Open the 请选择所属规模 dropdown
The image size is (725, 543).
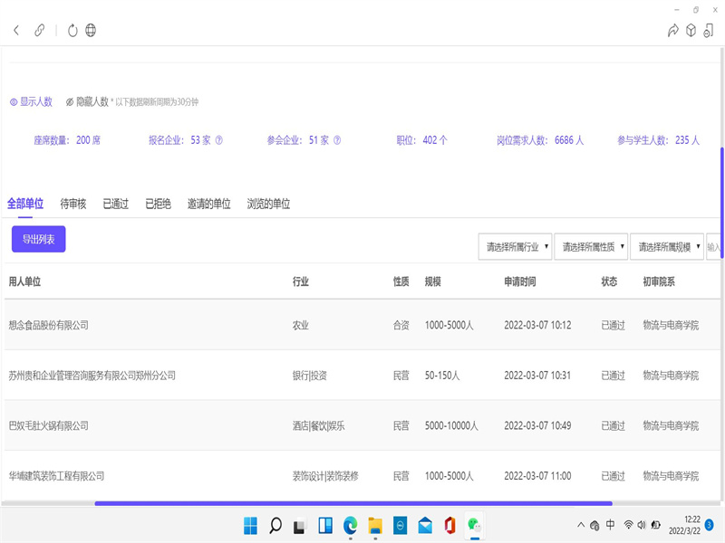(666, 246)
